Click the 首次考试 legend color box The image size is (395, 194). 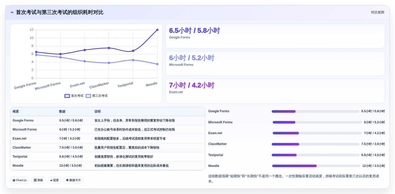point(67,96)
